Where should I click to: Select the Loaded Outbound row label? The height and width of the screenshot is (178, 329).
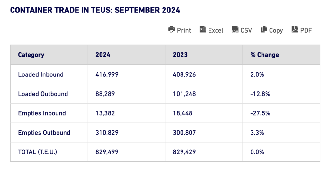click(43, 94)
